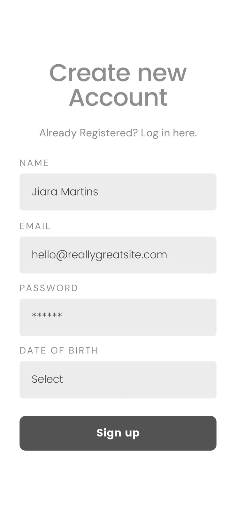The image size is (236, 512).
Task: Click the masked asterisks in the password field
Action: (x=47, y=316)
